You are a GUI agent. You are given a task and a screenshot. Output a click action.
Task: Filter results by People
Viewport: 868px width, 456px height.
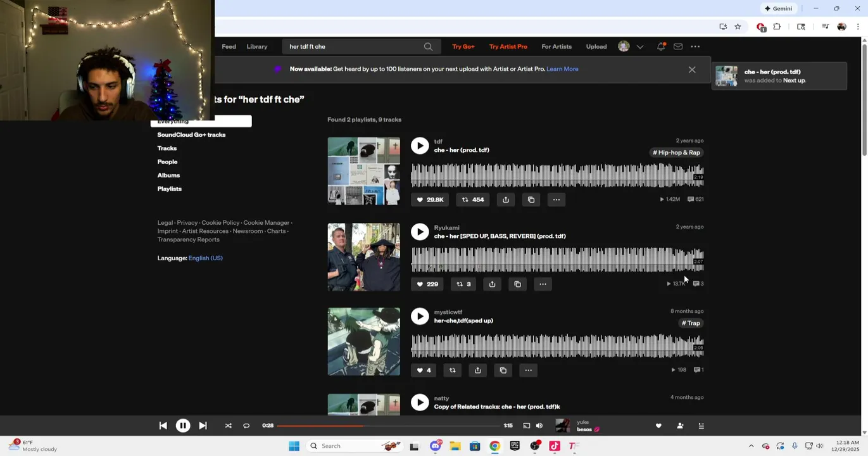click(167, 161)
